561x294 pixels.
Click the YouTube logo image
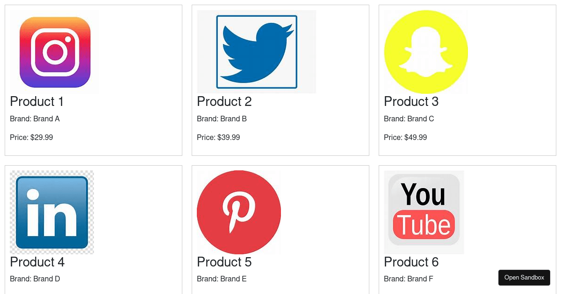[x=424, y=212]
